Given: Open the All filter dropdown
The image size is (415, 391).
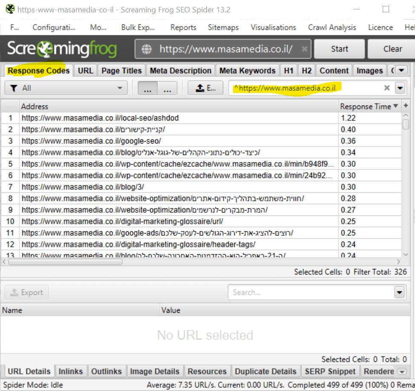Looking at the screenshot, I should [x=66, y=88].
